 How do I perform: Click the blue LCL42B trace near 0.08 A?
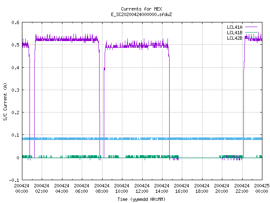(142, 139)
